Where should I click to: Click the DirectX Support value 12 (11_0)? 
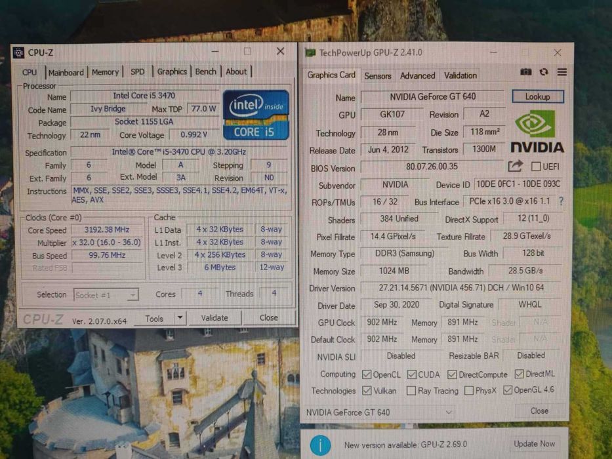point(533,218)
